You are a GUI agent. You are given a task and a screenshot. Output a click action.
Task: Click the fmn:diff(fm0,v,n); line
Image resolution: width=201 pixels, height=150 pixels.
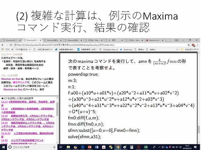(x=86, y=124)
